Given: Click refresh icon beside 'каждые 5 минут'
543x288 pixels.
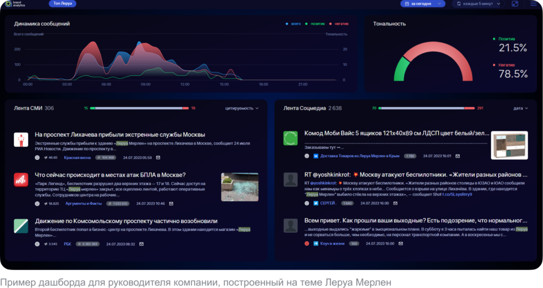Looking at the screenshot, I should [459, 4].
